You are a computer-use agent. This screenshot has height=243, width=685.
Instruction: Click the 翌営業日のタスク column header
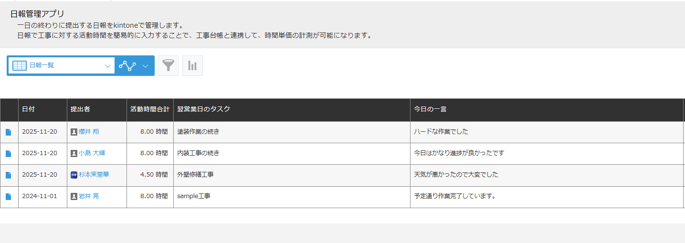(203, 109)
